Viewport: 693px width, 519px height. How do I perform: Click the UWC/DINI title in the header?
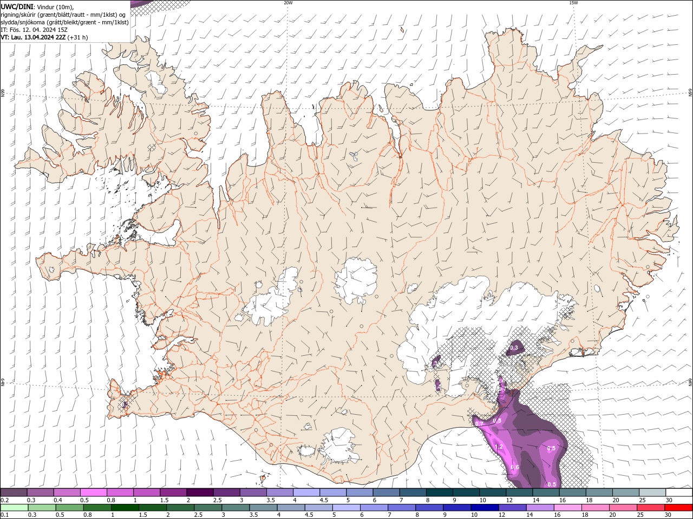point(16,6)
